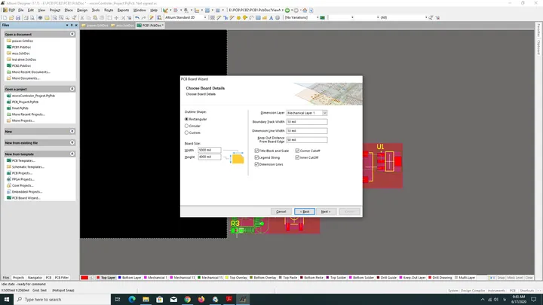
Task: Toggle the Corner Cutoff checkbox
Action: pos(297,151)
